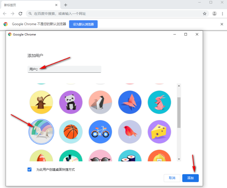This screenshot has width=227, height=188.
Task: Reload the current page
Action: 20,14
